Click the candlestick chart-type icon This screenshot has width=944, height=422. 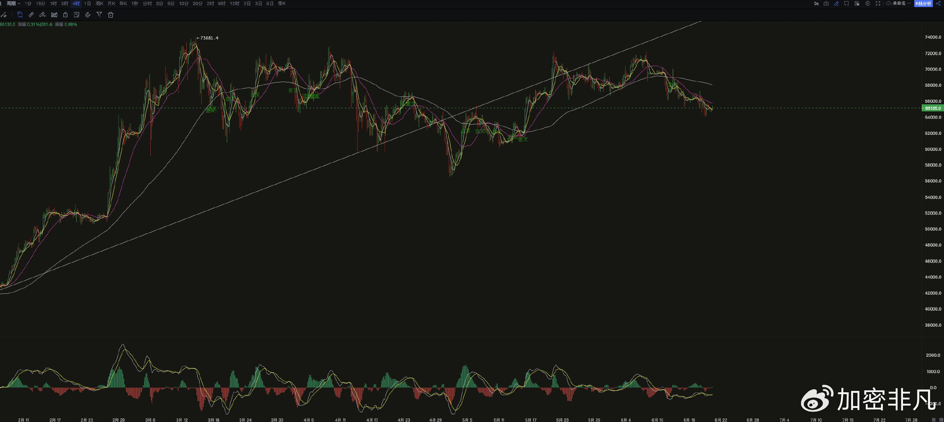coord(54,15)
